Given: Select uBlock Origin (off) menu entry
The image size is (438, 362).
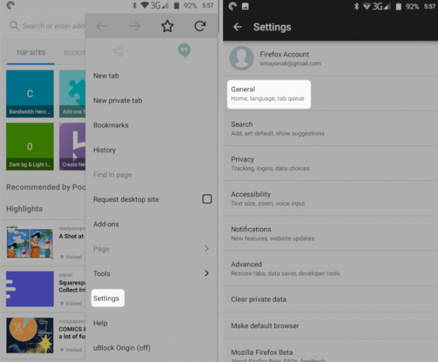Looking at the screenshot, I should [151, 348].
